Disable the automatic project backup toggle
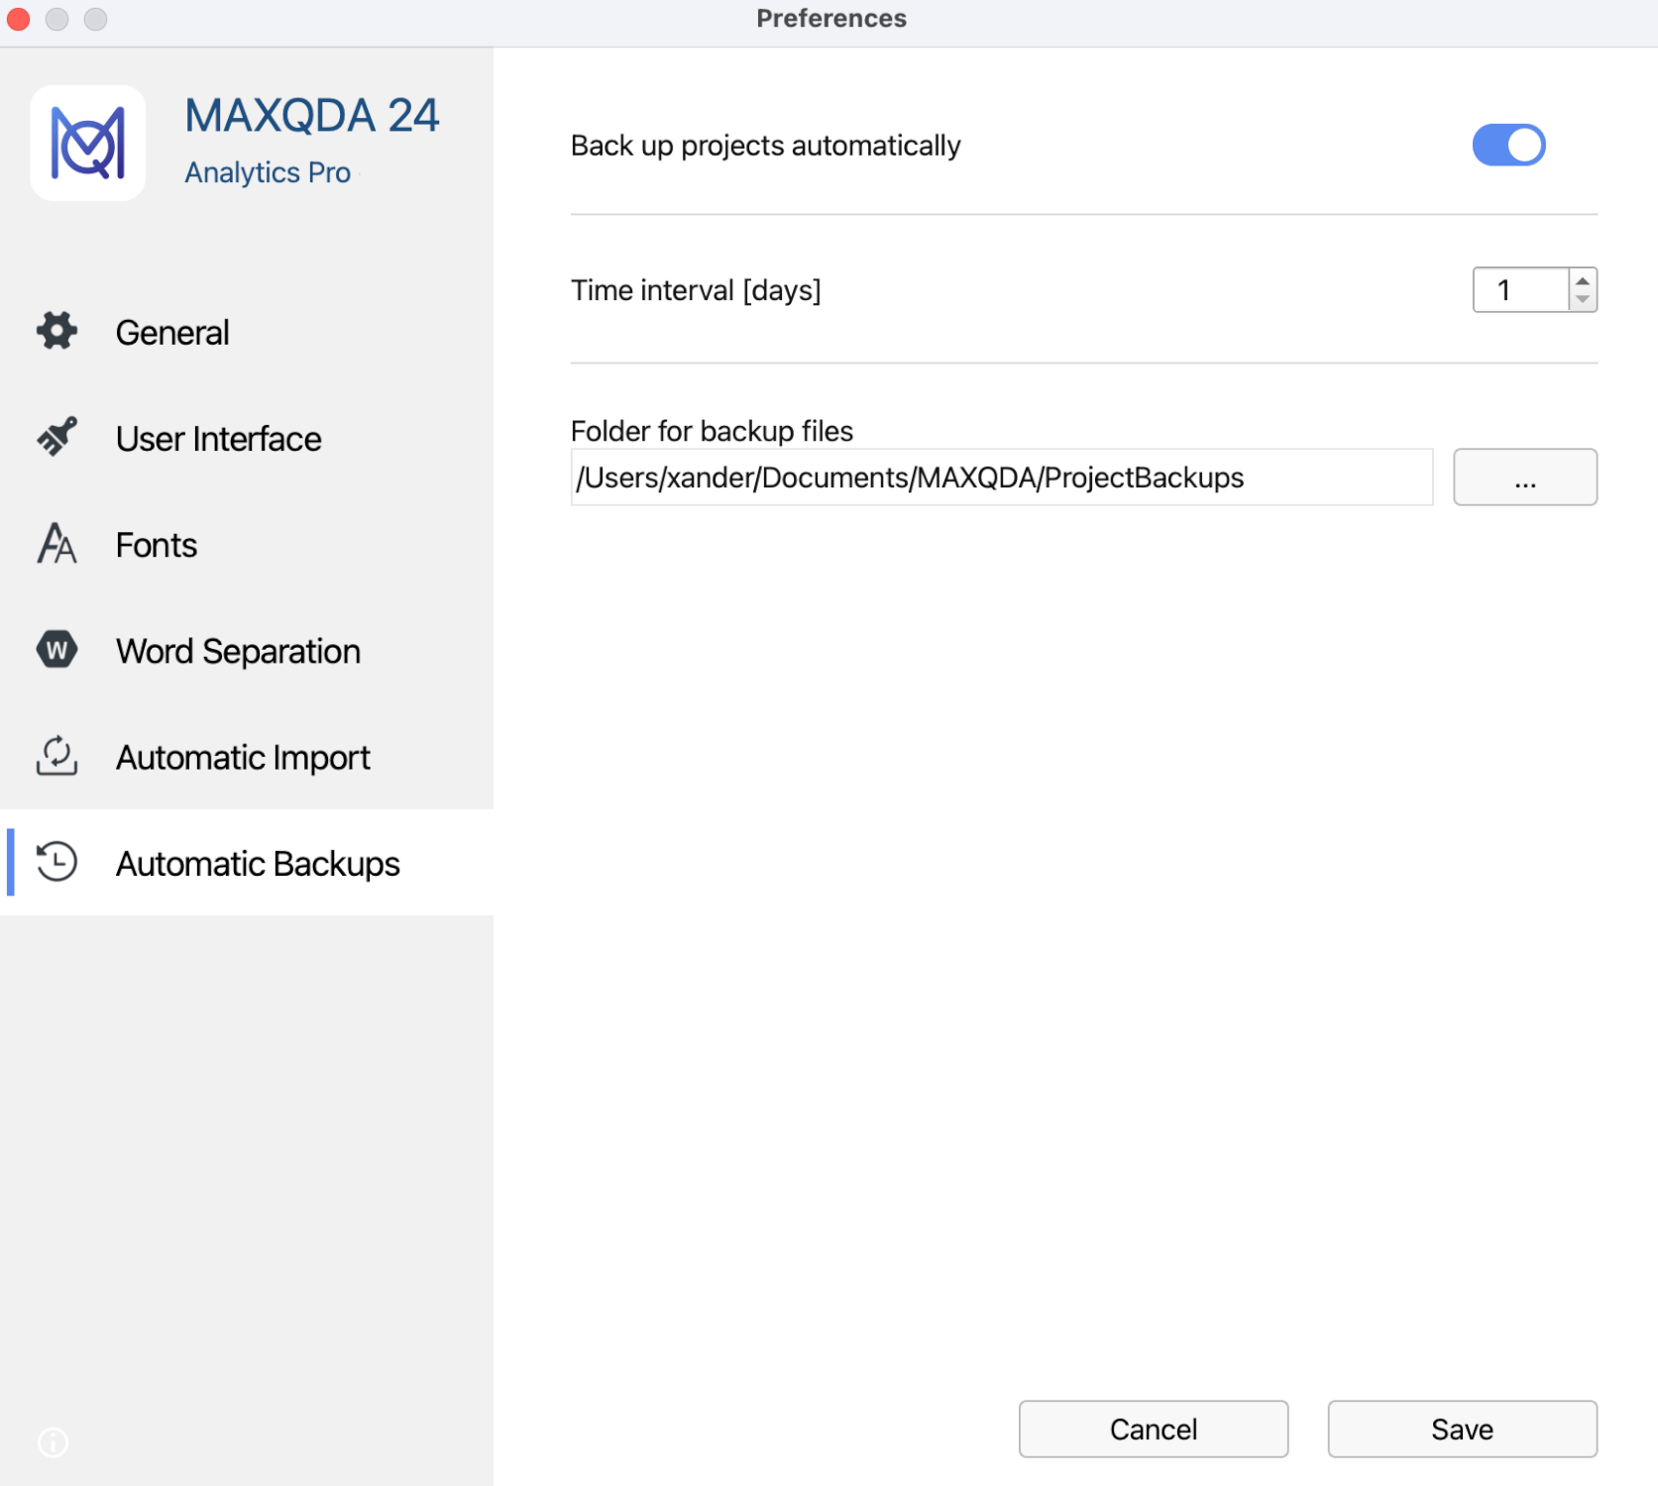1658x1486 pixels. point(1508,145)
